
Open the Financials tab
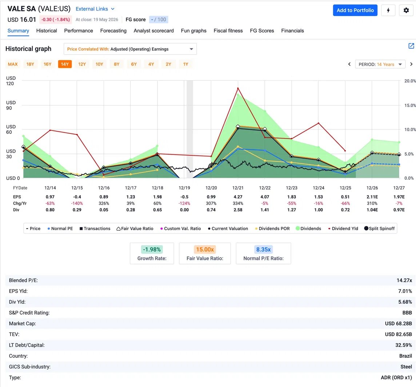pos(292,31)
